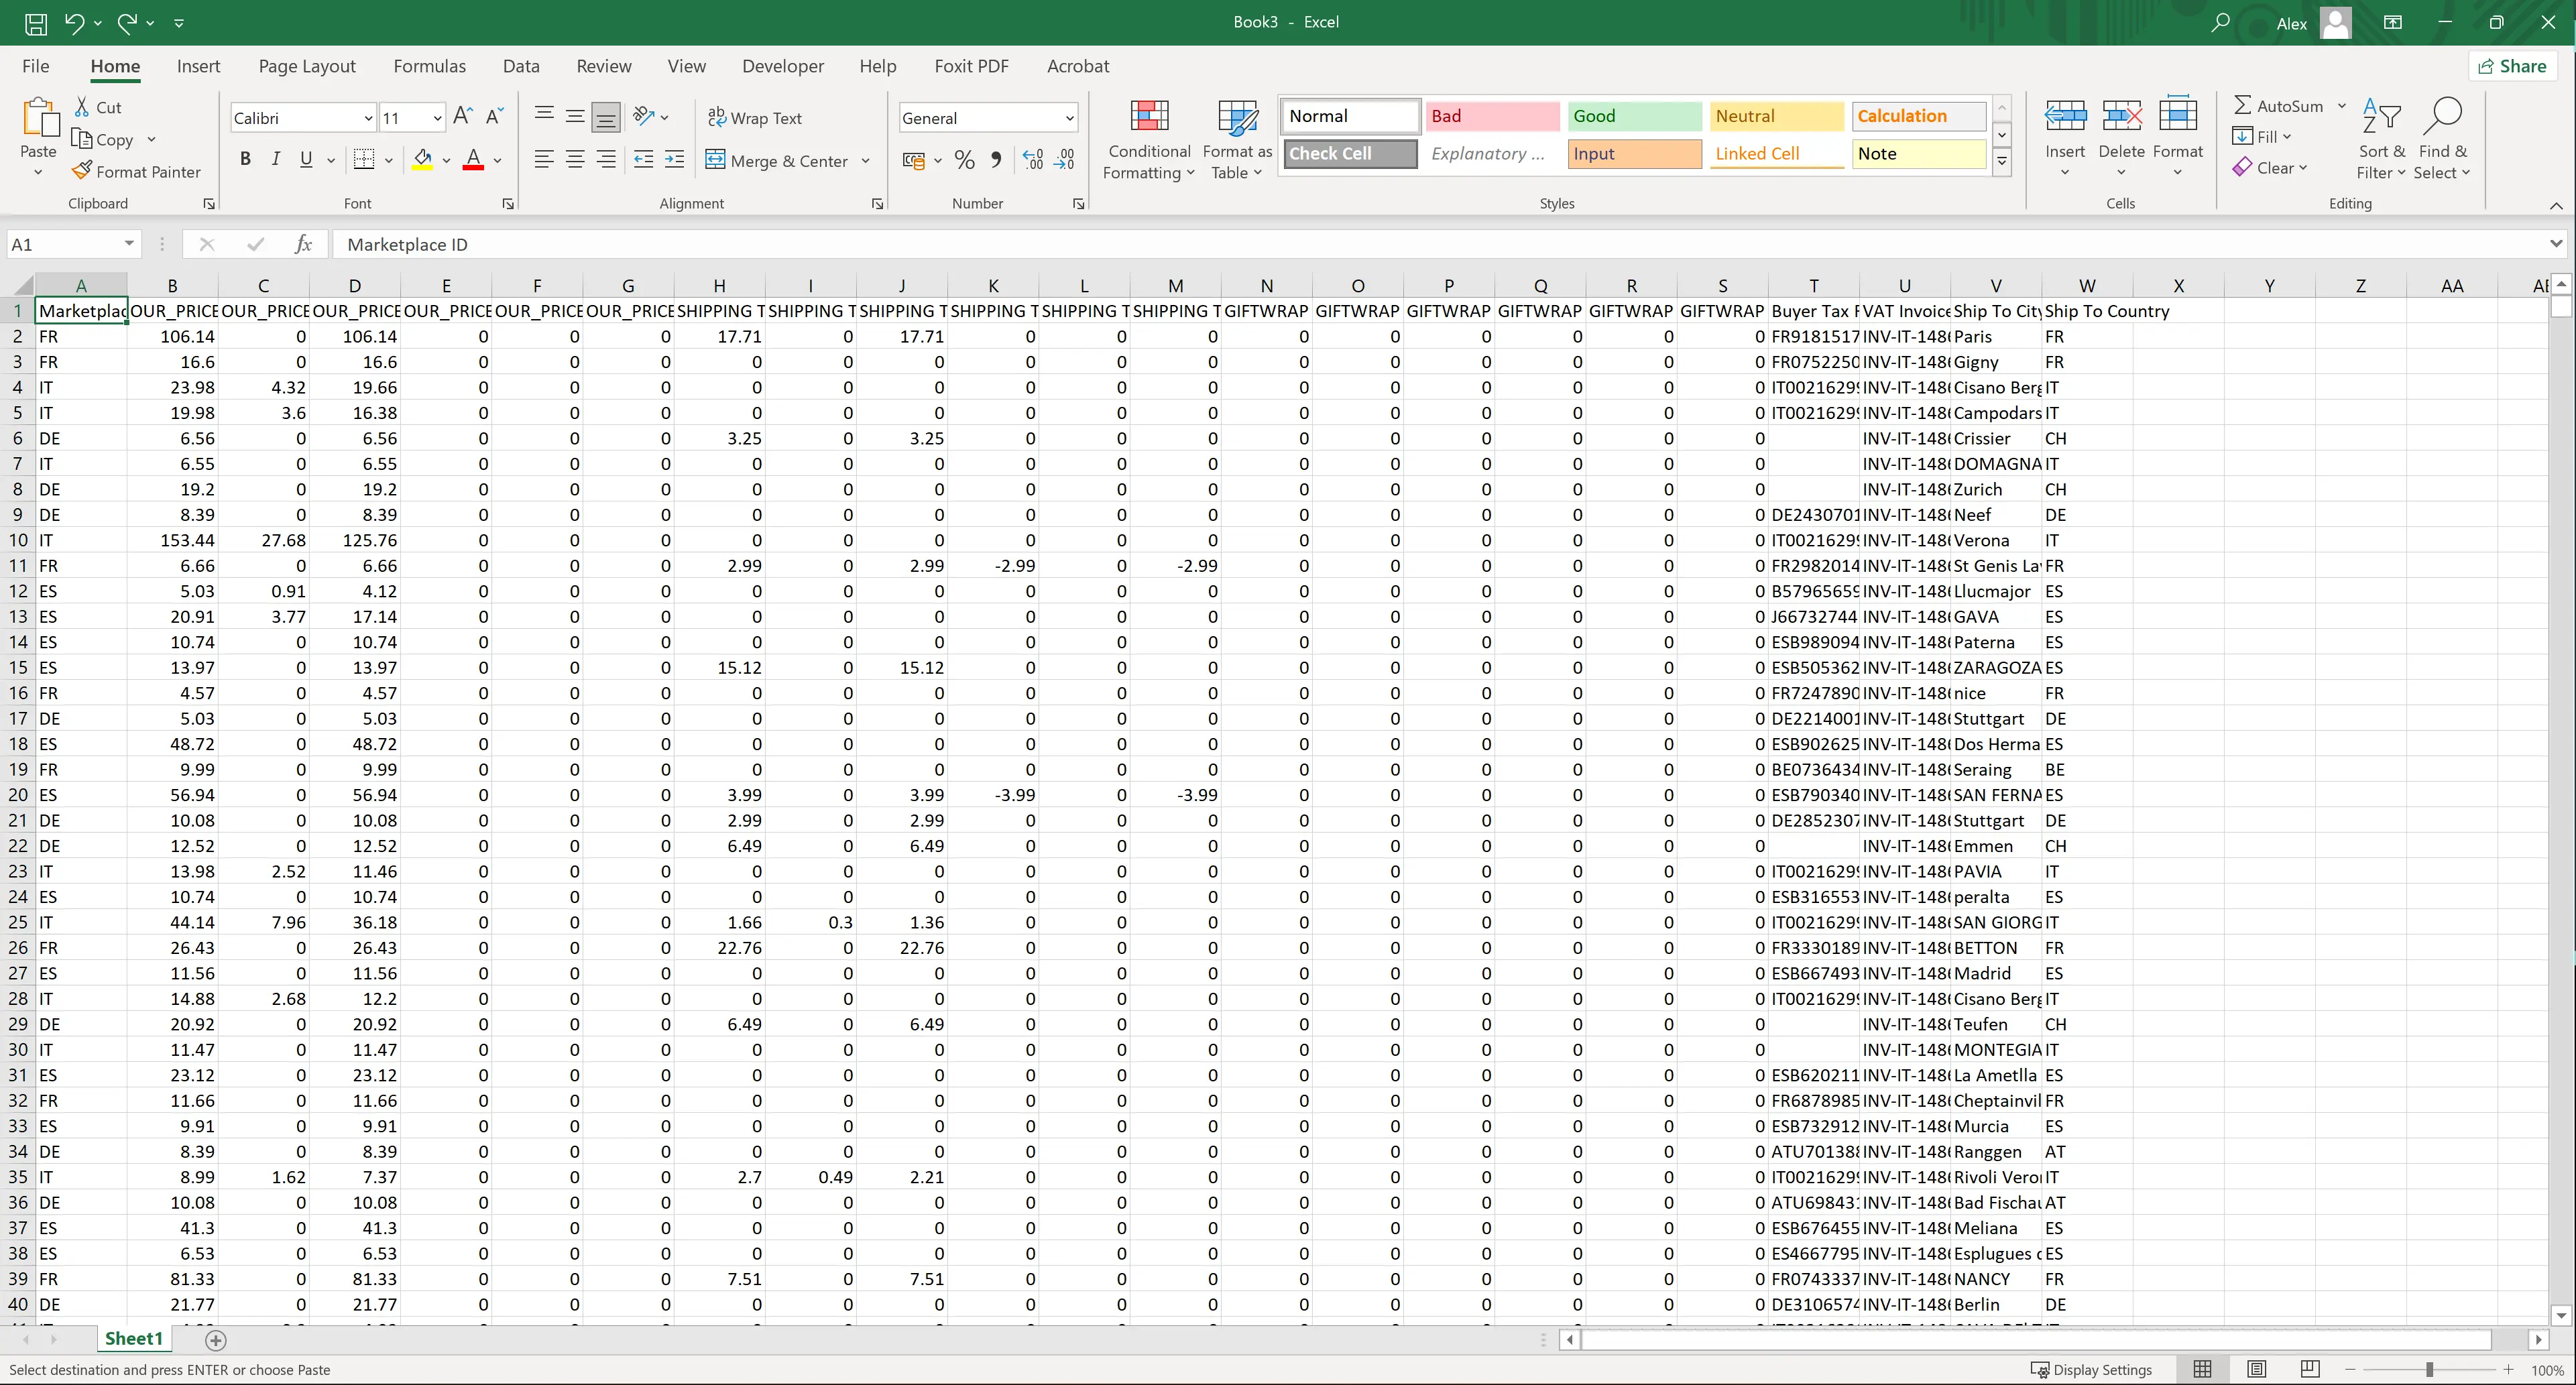The image size is (2576, 1385).
Task: Click the Insert Function fx icon
Action: coord(304,244)
